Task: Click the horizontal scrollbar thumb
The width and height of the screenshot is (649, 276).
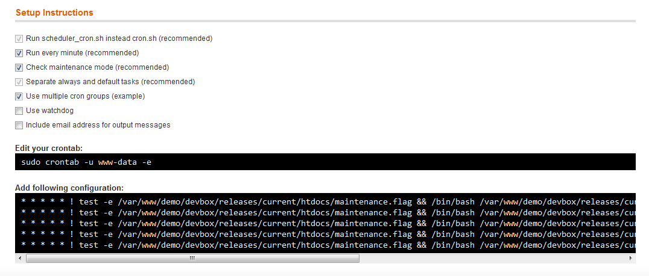Action: click(192, 258)
